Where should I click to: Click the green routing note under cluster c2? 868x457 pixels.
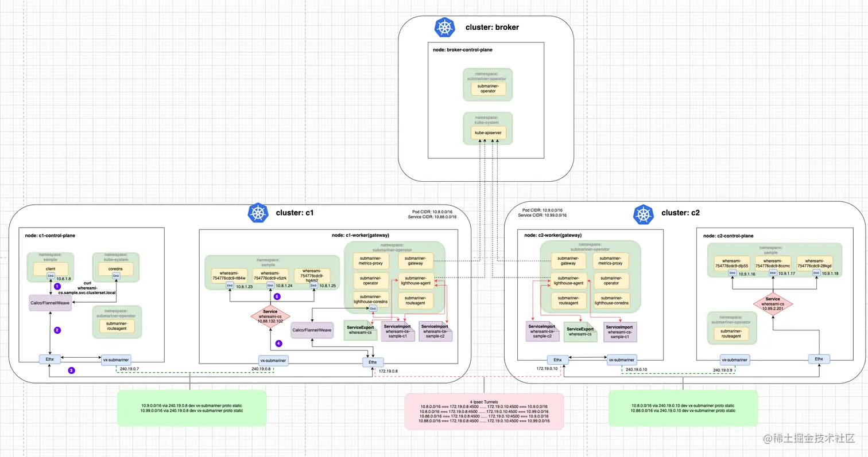click(x=683, y=408)
